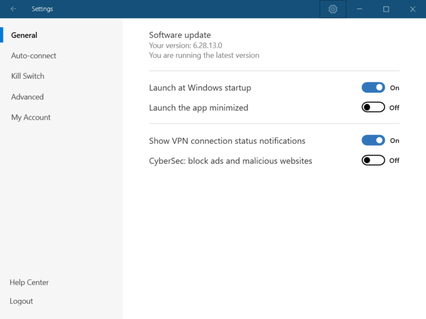Click the back arrow icon
The width and height of the screenshot is (426, 319).
tap(13, 9)
